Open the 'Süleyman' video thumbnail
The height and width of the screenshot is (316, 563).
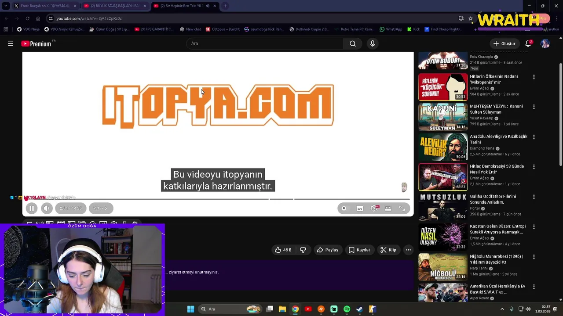coord(443,117)
